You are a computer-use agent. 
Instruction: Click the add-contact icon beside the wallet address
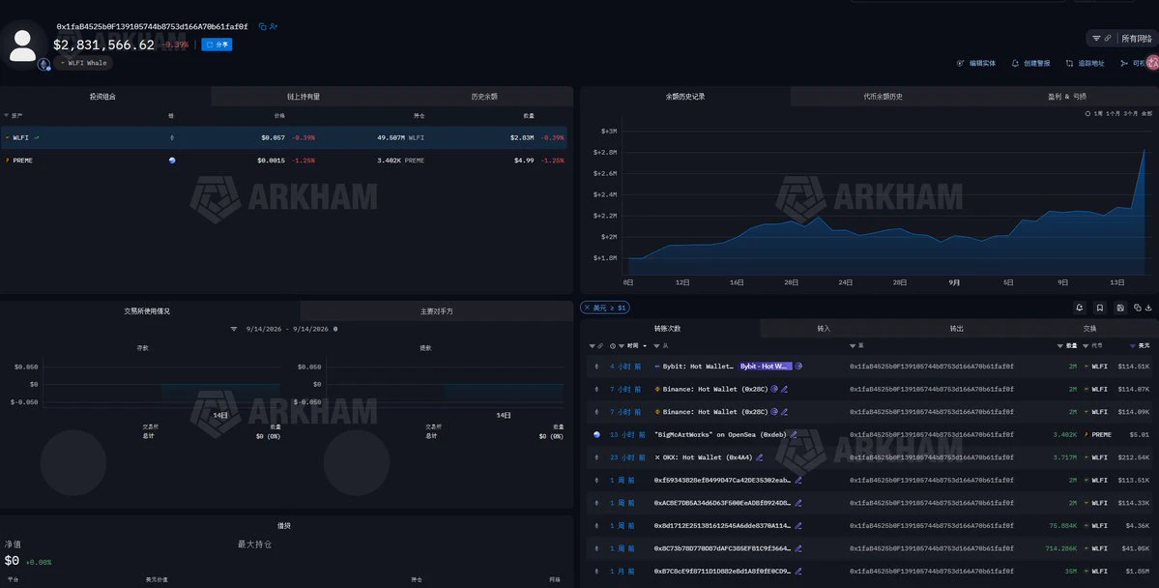coord(274,27)
